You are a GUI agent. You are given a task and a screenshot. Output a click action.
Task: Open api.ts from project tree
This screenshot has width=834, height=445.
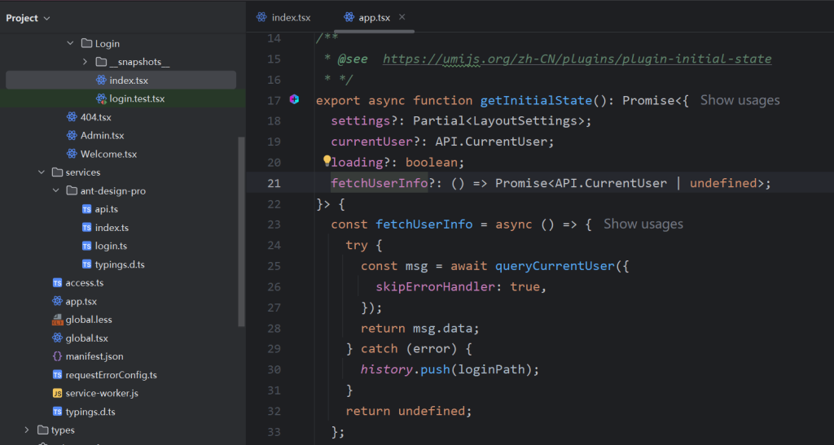coord(107,209)
